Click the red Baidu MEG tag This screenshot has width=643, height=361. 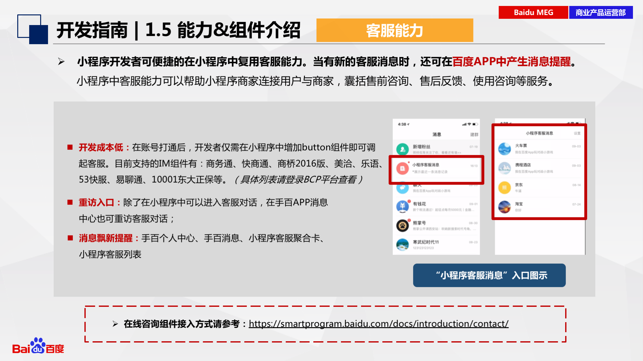pyautogui.click(x=533, y=13)
